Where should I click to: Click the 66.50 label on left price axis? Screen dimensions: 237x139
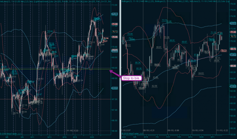(115, 121)
